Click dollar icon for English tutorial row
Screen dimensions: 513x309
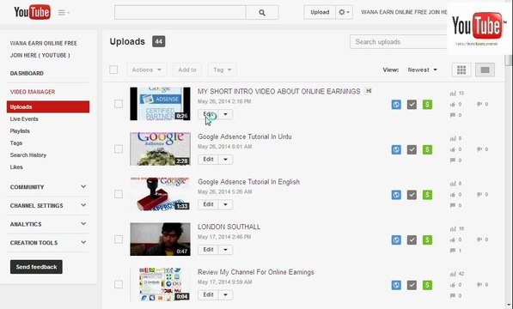click(x=427, y=195)
